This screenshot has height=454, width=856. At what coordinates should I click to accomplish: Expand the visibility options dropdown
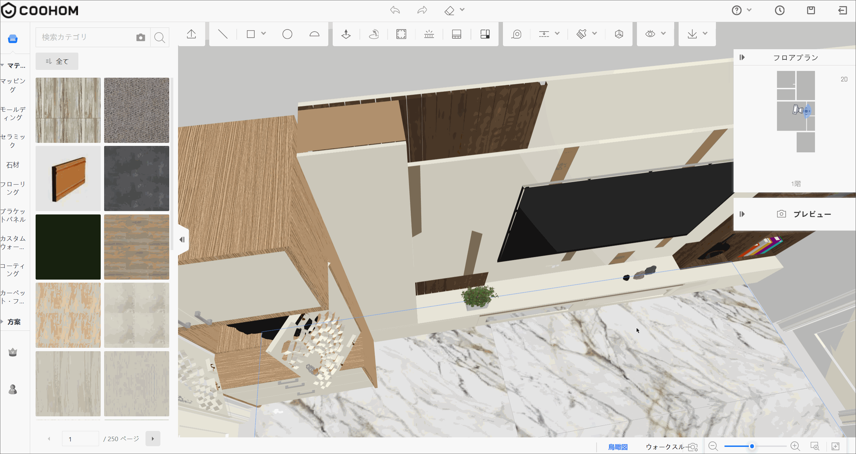(x=664, y=34)
